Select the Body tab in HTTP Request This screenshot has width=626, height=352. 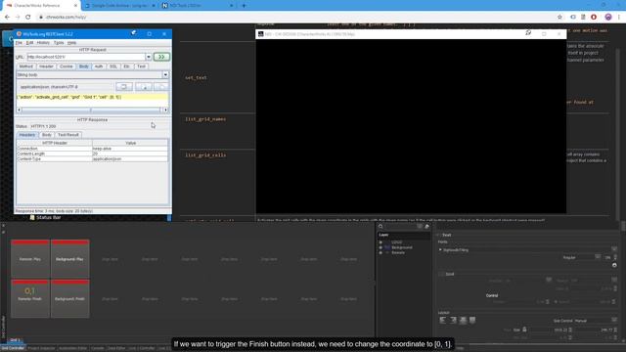click(83, 66)
